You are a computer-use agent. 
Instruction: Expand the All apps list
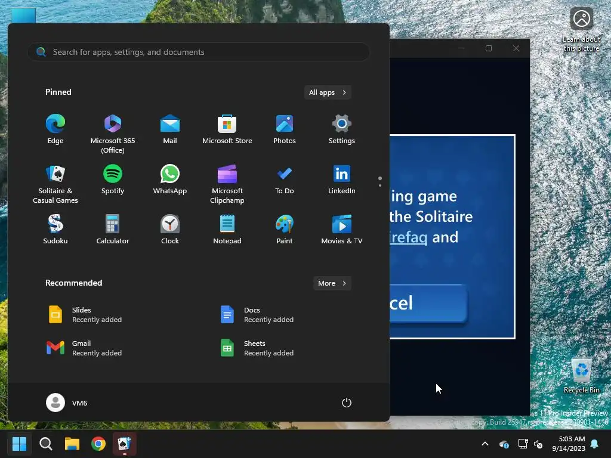[x=328, y=92]
